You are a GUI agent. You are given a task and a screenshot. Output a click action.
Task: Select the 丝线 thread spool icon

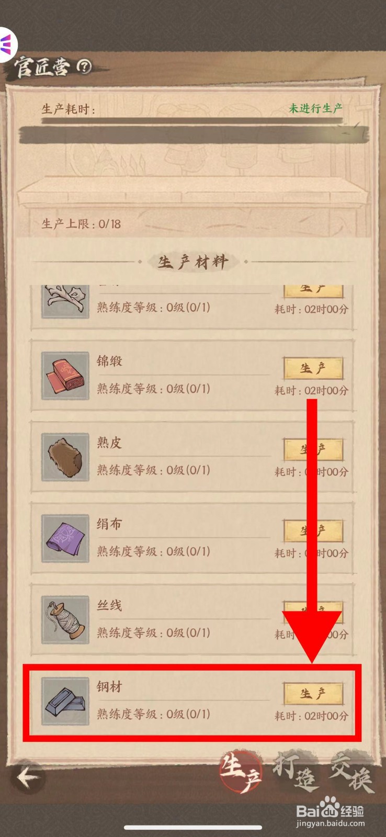(x=65, y=619)
